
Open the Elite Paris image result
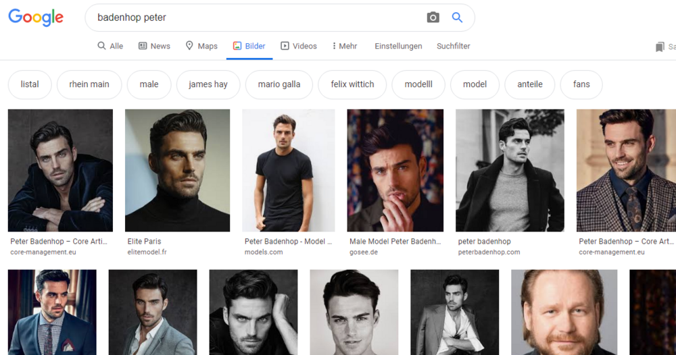(x=177, y=170)
